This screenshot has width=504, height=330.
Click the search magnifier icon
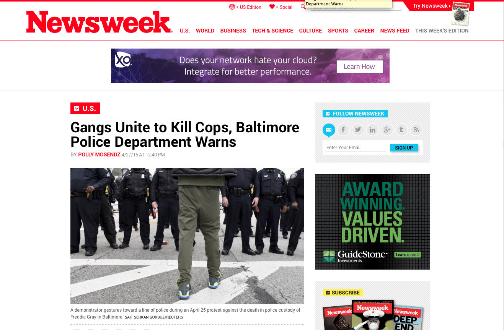pos(303,7)
